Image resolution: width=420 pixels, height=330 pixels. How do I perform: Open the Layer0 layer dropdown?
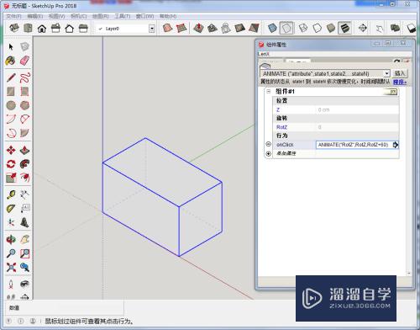pyautogui.click(x=152, y=29)
